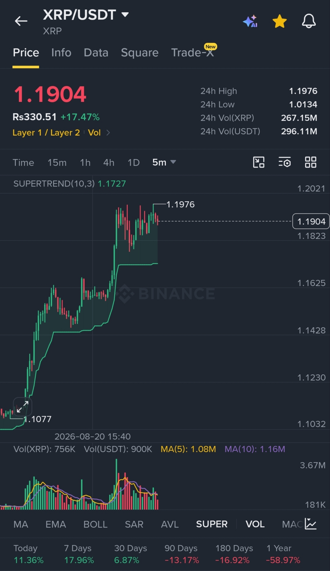Toggle the EMA indicator
The width and height of the screenshot is (330, 571).
[x=56, y=524]
